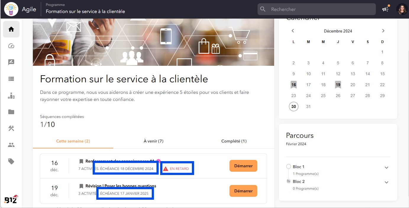Image resolution: width=409 pixels, height=208 pixels.
Task: Click the EN RETARD status label
Action: click(x=179, y=169)
